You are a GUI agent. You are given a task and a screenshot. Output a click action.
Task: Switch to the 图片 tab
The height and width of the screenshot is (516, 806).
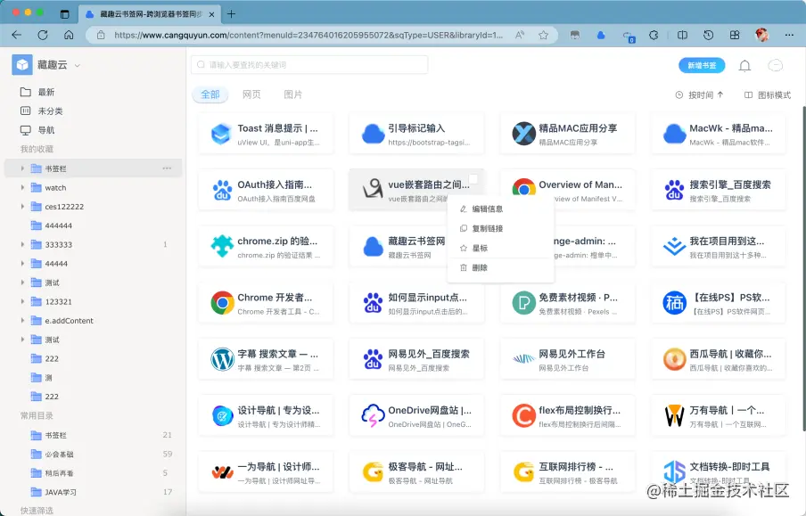[x=293, y=94]
